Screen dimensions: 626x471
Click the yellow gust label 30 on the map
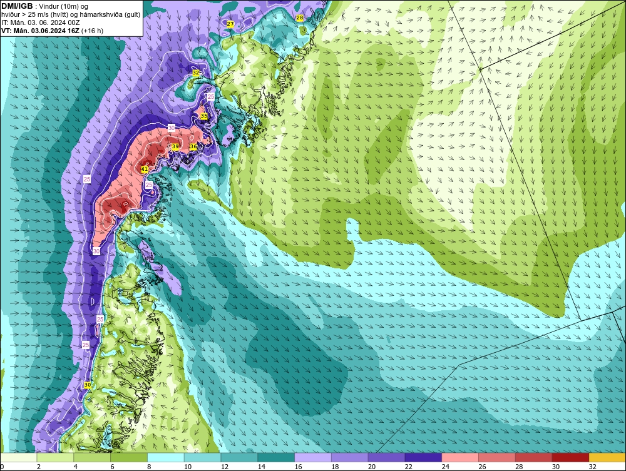click(88, 385)
